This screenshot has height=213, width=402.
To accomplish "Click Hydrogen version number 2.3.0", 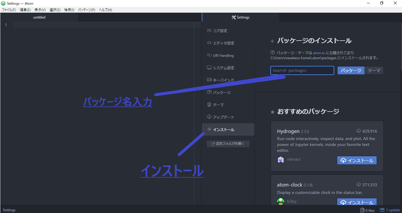I will coord(305,132).
